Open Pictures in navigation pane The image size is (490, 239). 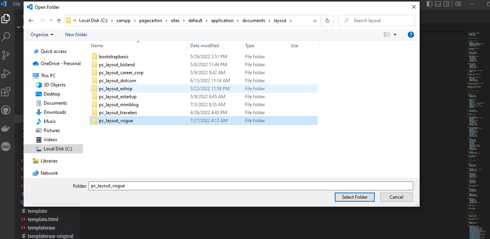52,131
